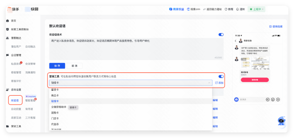Click the 快手 logo at top left
This screenshot has width=294, height=138.
13,9
